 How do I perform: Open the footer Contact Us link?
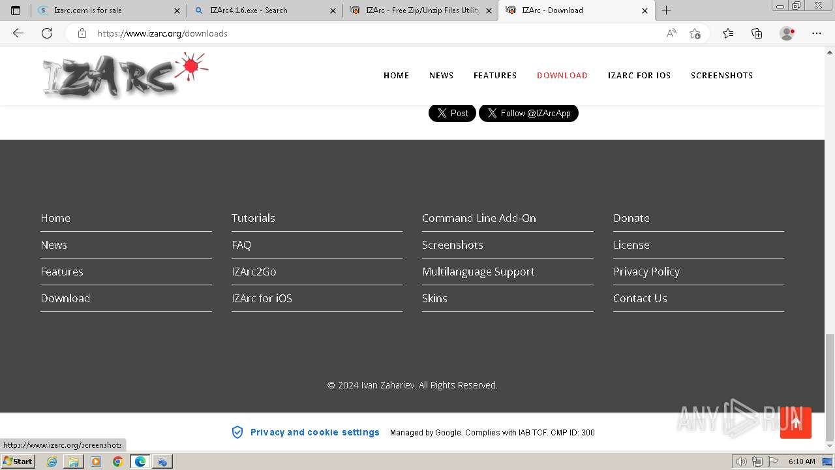tap(640, 298)
